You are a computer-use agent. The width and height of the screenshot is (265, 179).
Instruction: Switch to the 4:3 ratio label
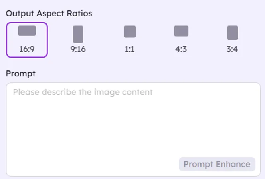pyautogui.click(x=181, y=50)
